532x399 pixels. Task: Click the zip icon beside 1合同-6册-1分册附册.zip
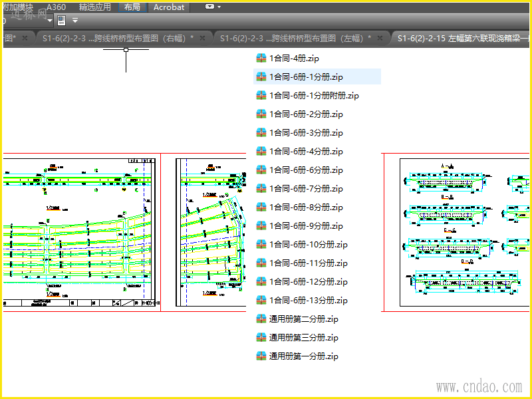[x=261, y=96]
